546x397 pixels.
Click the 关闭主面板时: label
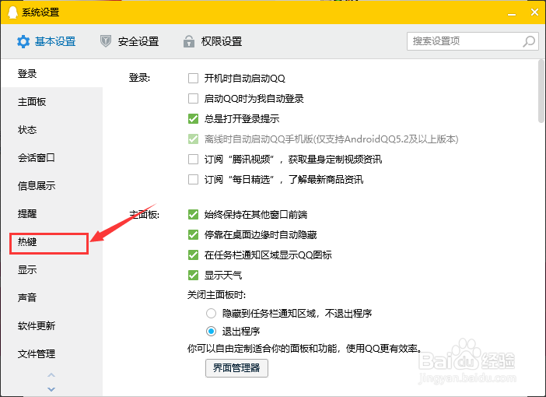[x=216, y=295]
